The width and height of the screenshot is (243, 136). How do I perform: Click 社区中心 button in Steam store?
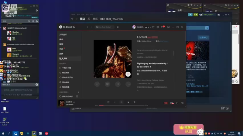[x=203, y=37]
